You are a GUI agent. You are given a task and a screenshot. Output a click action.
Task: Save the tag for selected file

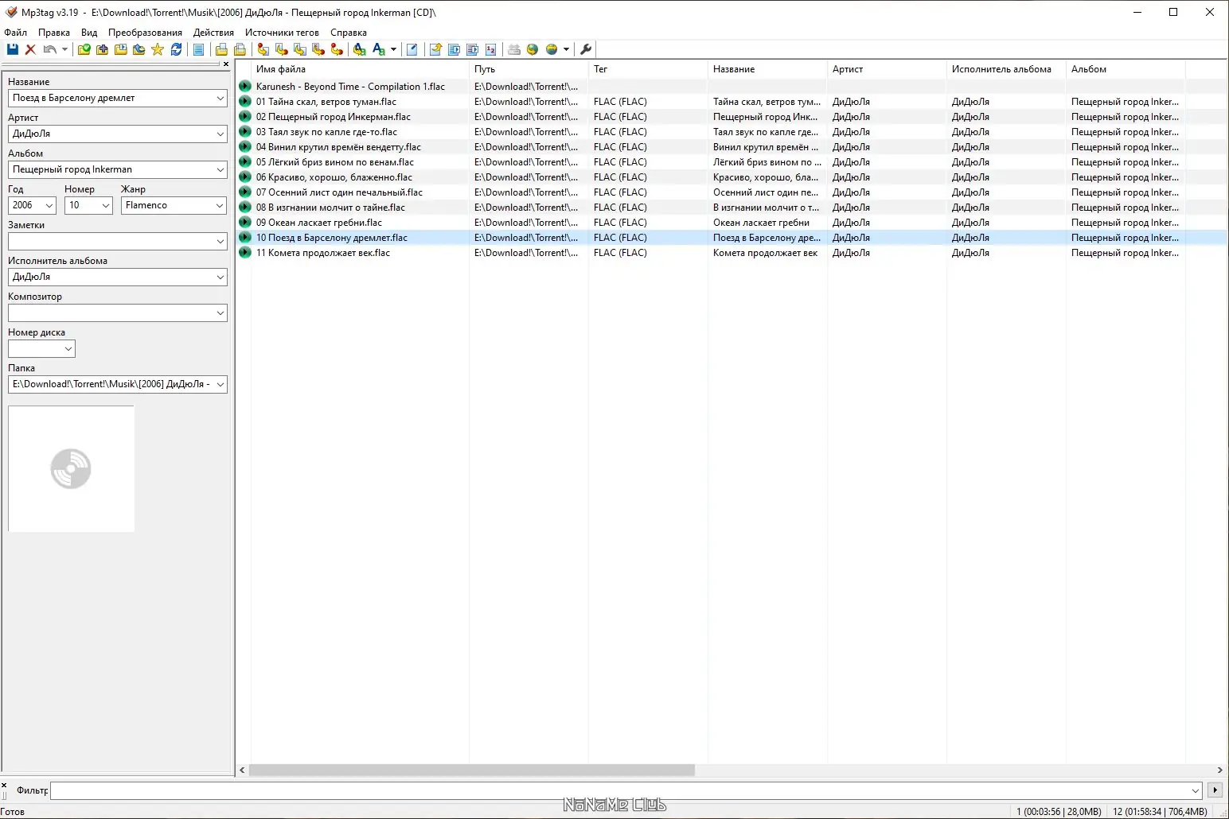coord(12,49)
